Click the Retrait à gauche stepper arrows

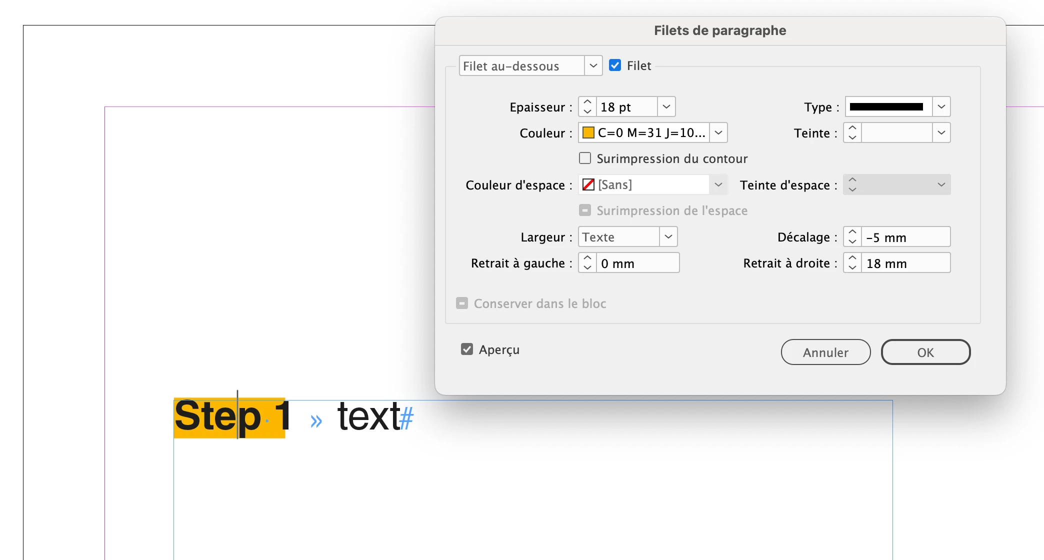click(587, 263)
